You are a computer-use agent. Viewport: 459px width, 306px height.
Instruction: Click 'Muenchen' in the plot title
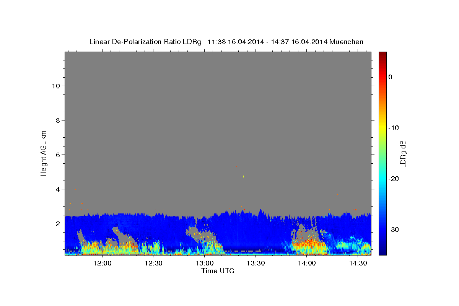[x=347, y=42]
